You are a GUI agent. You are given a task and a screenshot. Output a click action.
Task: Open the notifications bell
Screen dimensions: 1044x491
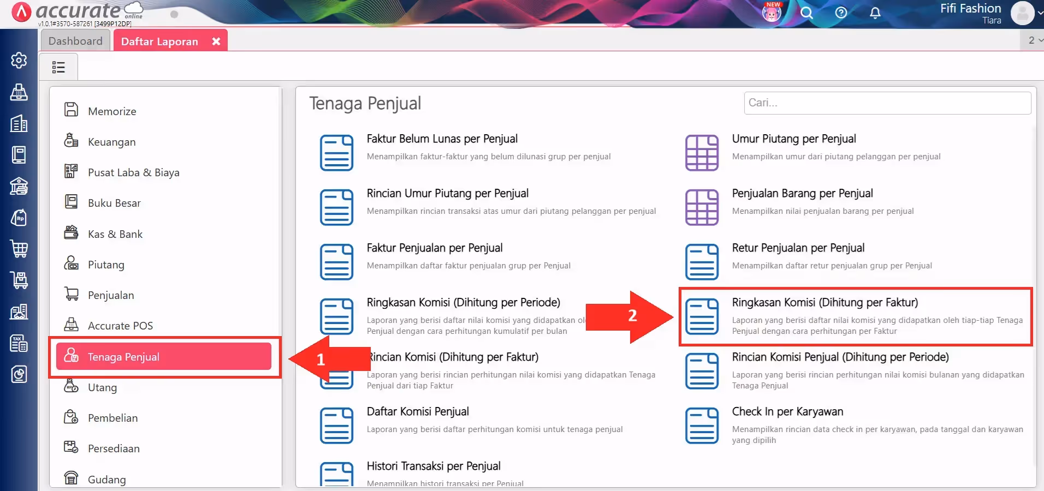pos(875,13)
